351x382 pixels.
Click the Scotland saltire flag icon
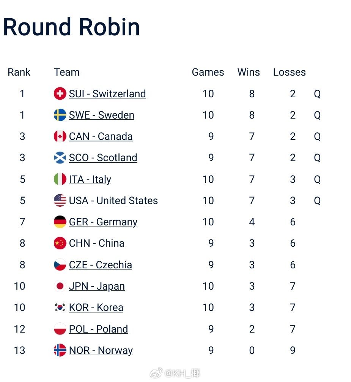(x=60, y=158)
